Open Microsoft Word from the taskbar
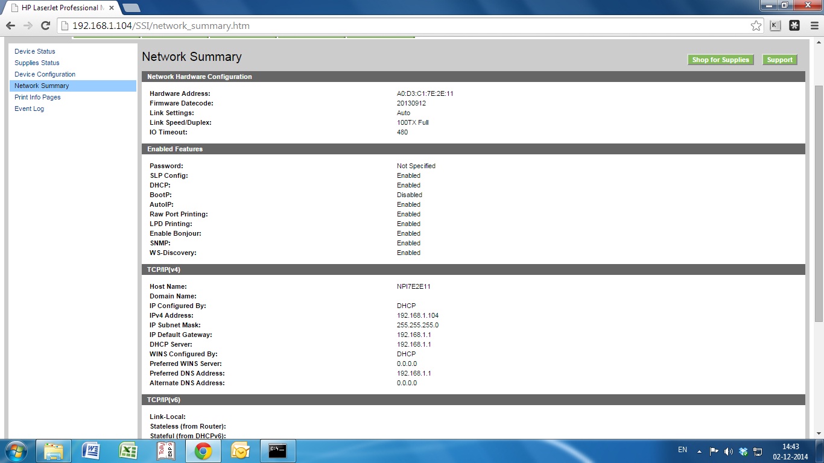The image size is (824, 463). point(91,451)
